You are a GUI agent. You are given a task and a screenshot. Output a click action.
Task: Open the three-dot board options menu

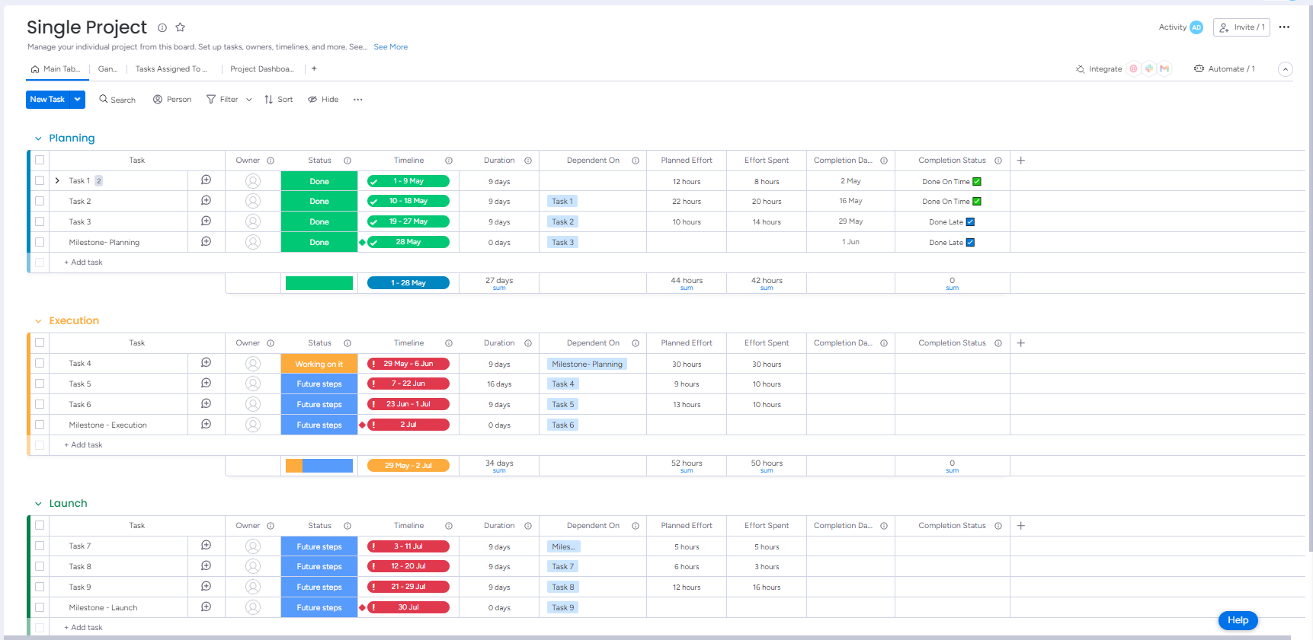tap(1284, 27)
